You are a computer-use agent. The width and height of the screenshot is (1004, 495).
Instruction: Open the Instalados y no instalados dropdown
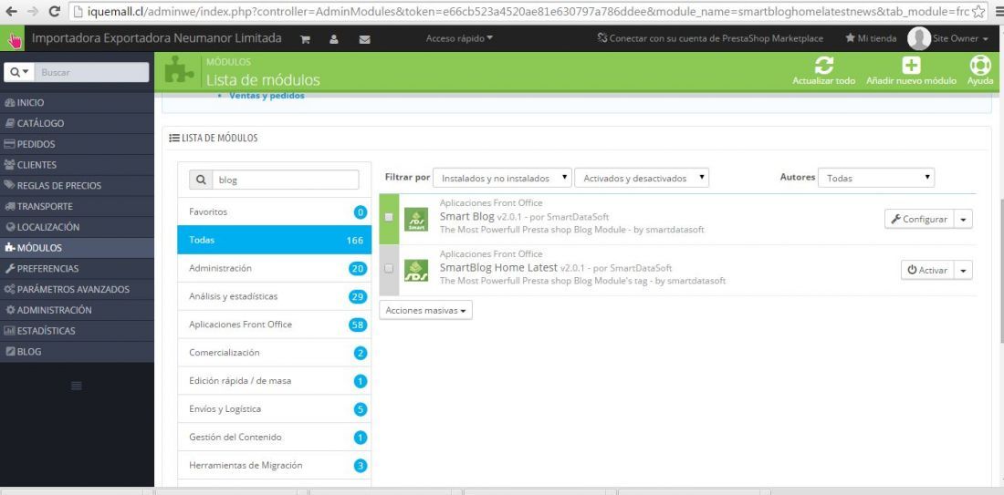503,178
